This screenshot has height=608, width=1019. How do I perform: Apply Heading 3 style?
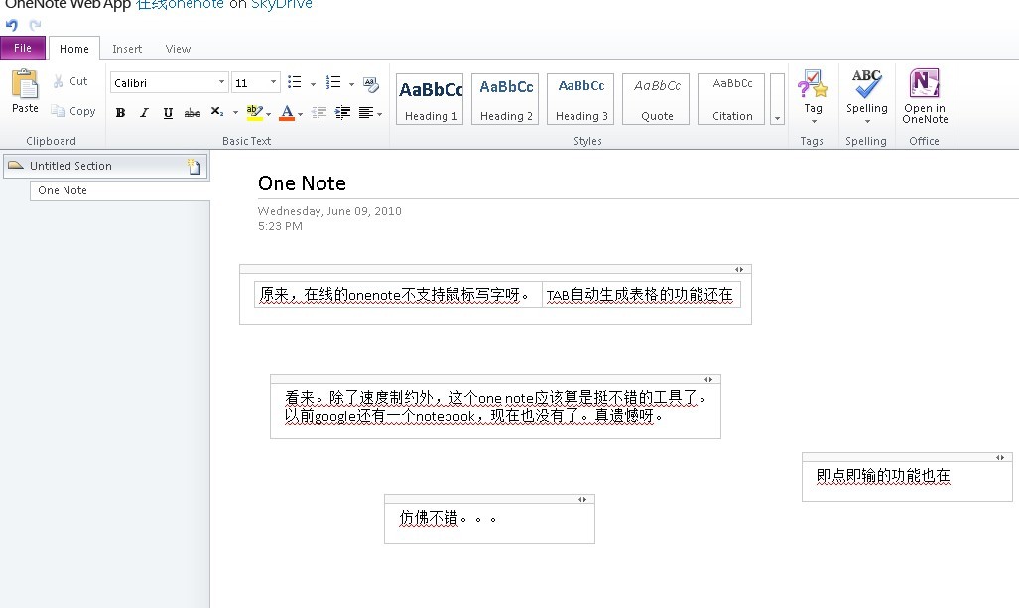click(x=580, y=99)
